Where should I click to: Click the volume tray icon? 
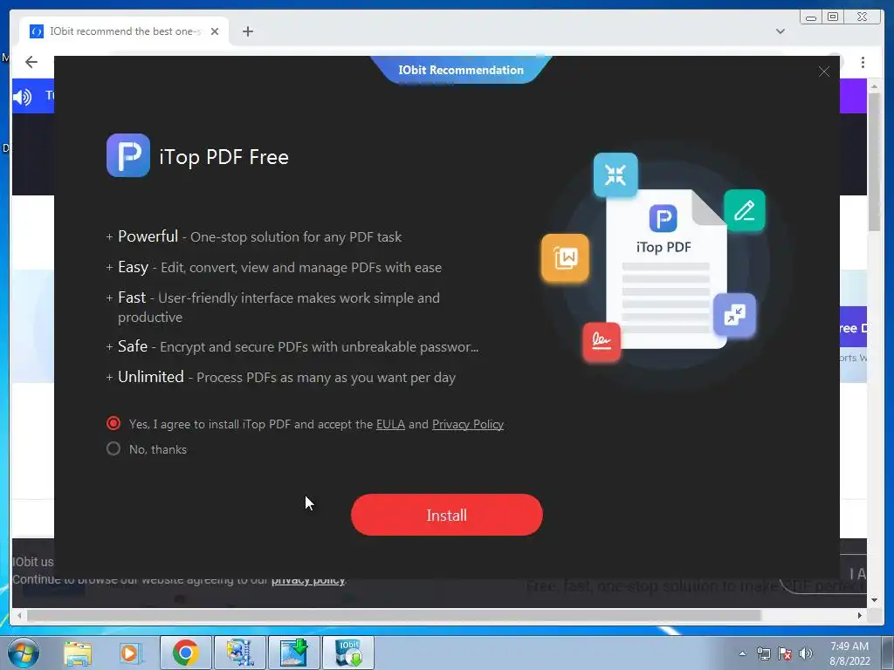click(806, 653)
